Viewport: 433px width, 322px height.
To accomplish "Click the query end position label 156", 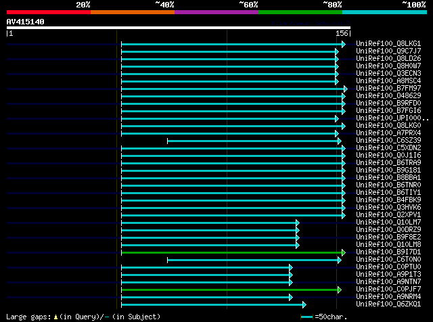I will pyautogui.click(x=342, y=33).
